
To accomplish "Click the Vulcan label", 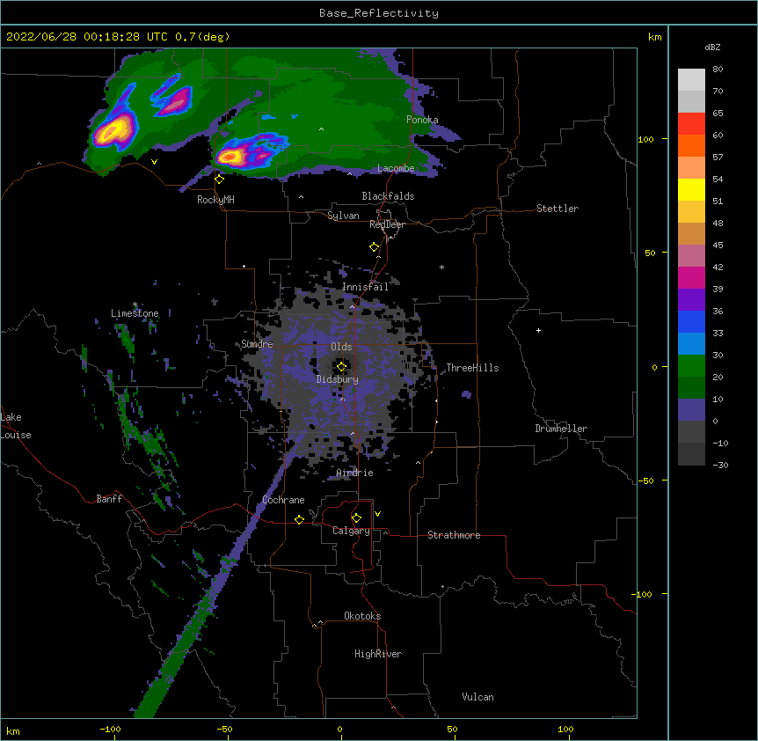I will [x=477, y=697].
